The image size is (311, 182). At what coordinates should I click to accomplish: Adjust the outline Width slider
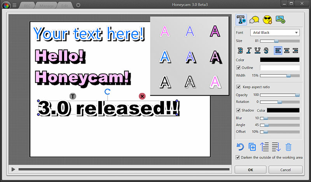(280, 75)
